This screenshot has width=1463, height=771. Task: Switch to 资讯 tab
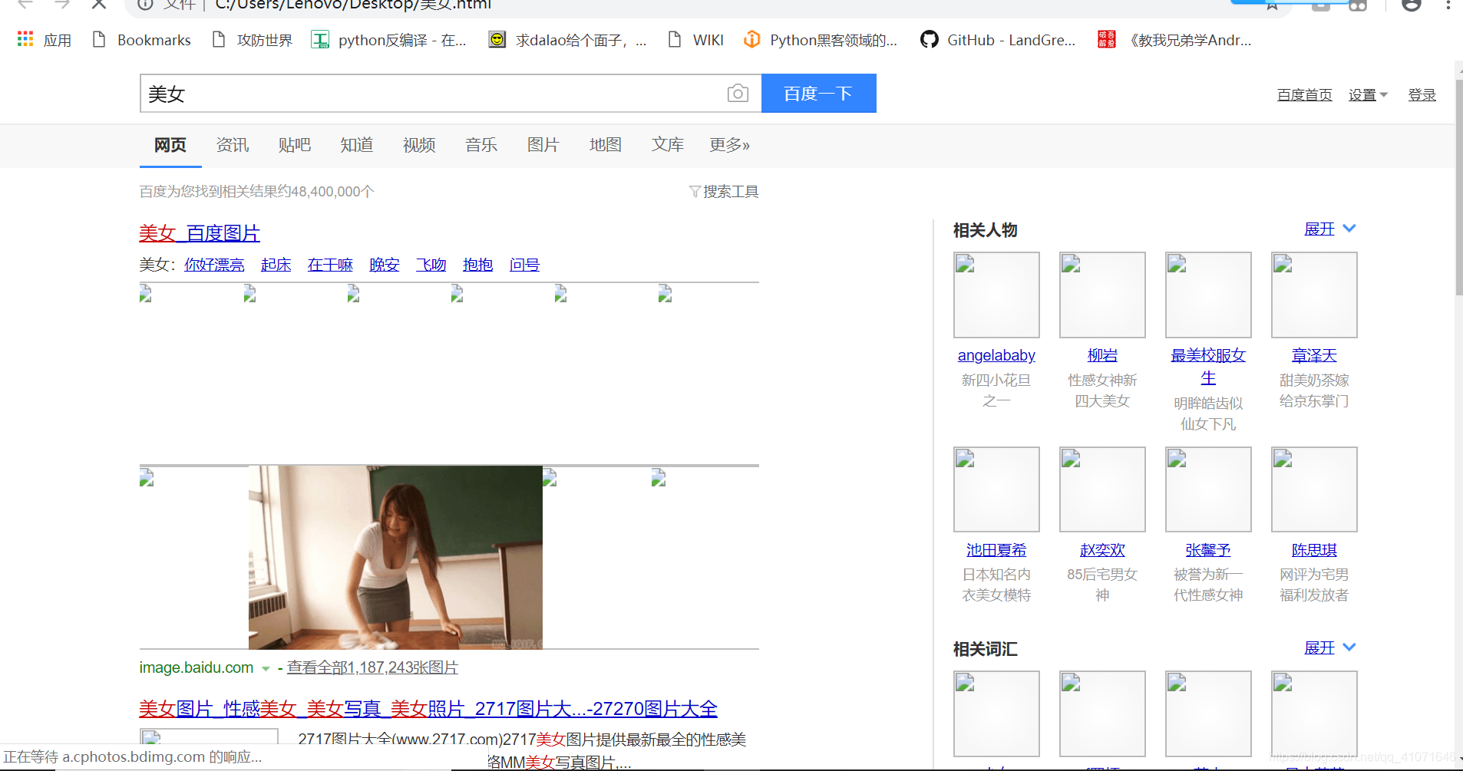[x=233, y=145]
